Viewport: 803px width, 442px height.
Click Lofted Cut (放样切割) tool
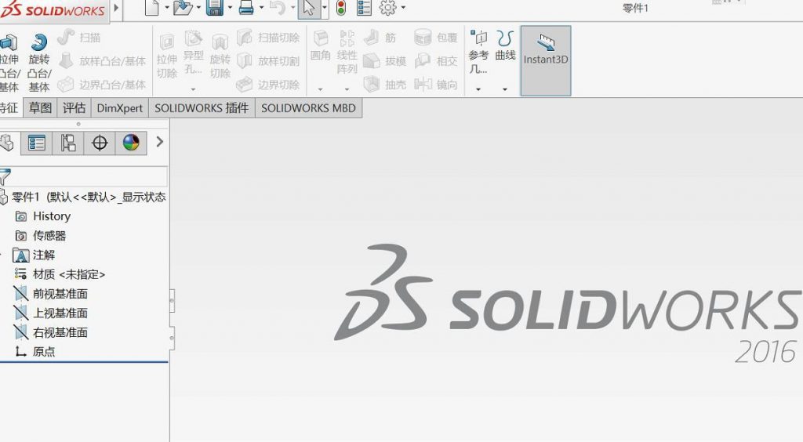[268, 61]
